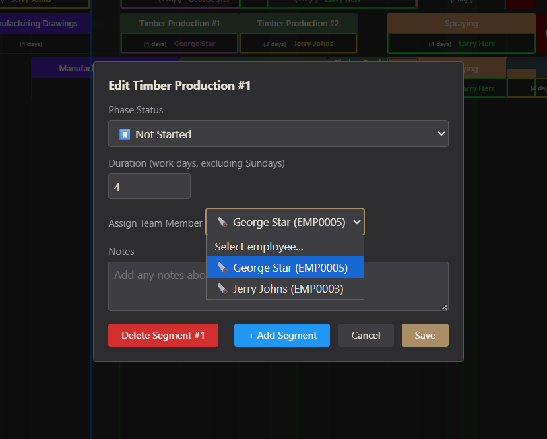Select Jerry Johns (EMP0003) from the list
This screenshot has width=547, height=439.
click(288, 289)
